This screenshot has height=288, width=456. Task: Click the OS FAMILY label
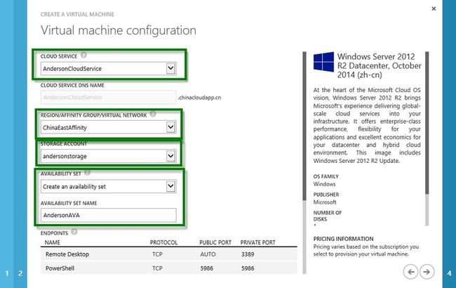[326, 176]
